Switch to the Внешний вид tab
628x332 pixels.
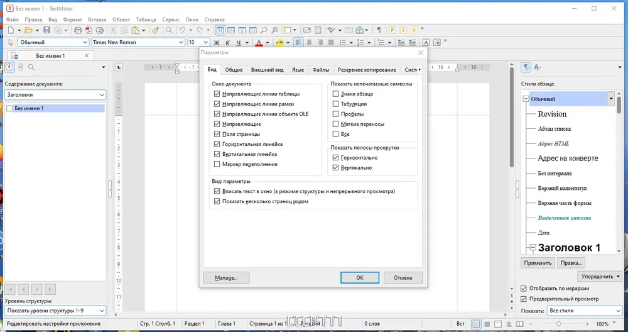(267, 70)
